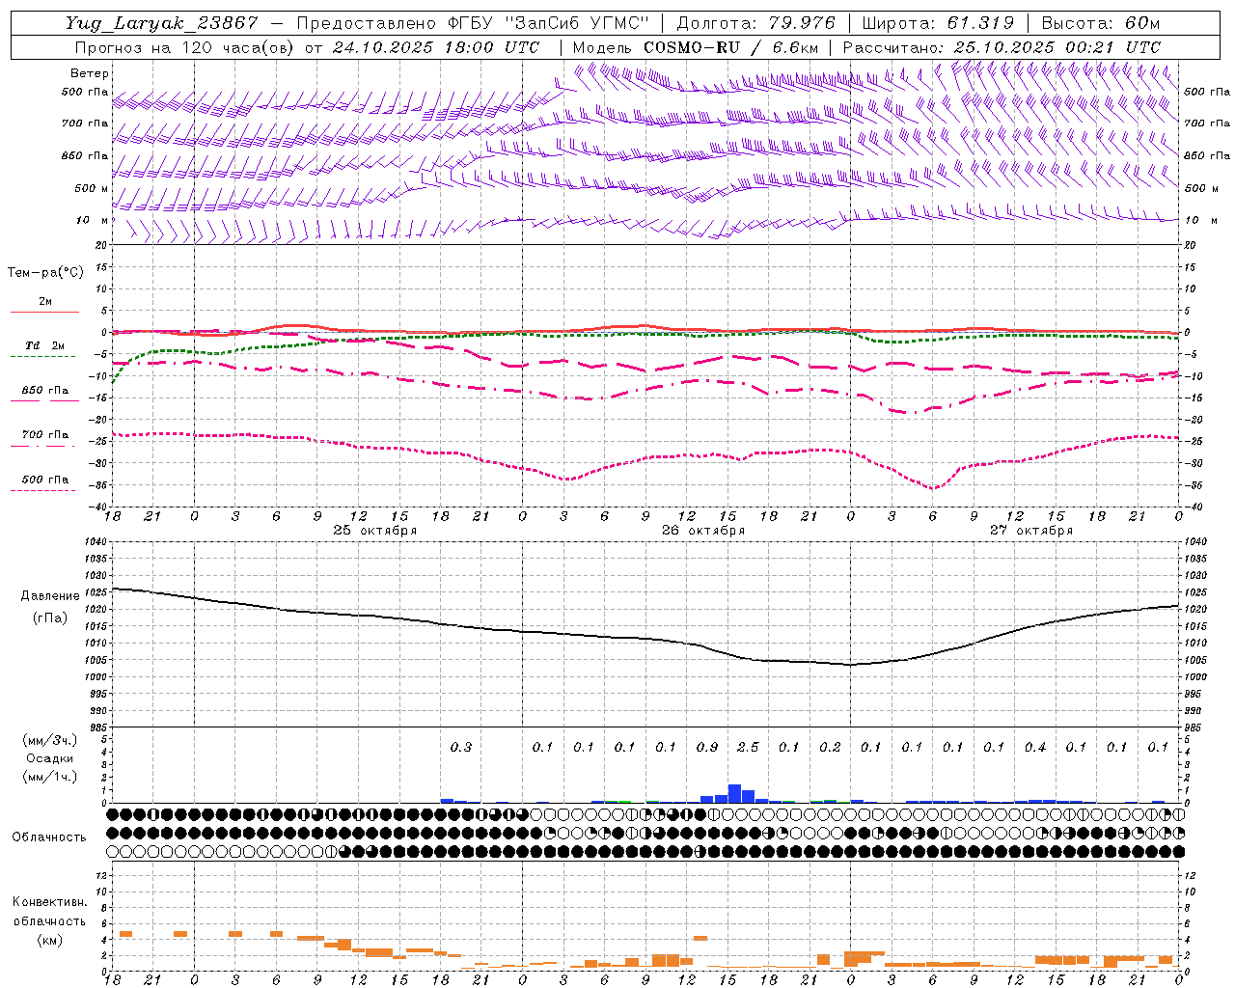
Task: Click the 0.3 precipitation value
Action: point(461,747)
